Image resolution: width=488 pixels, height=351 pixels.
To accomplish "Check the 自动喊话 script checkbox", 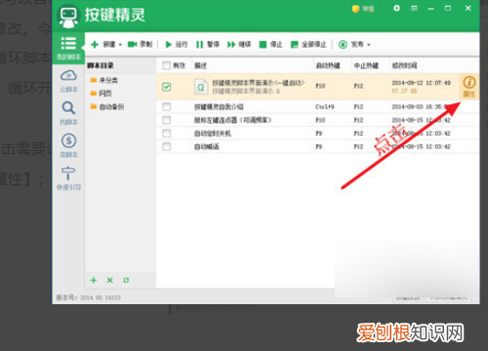I will [166, 146].
